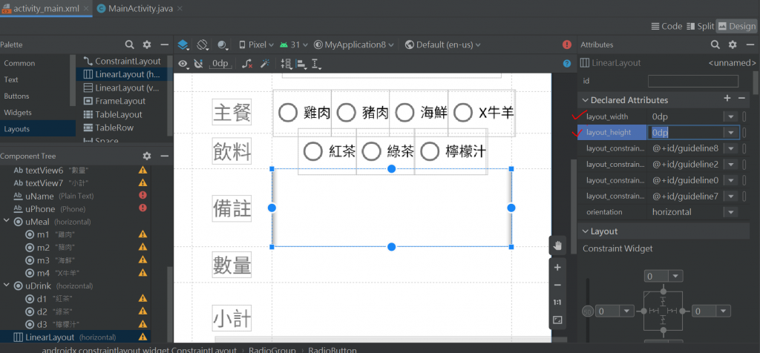760x353 pixels.
Task: Open the Guidelines icon menu
Action: 316,64
